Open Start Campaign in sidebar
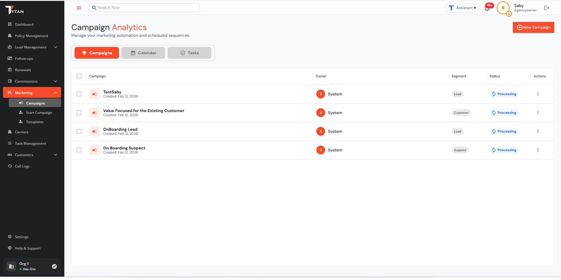 coord(35,112)
